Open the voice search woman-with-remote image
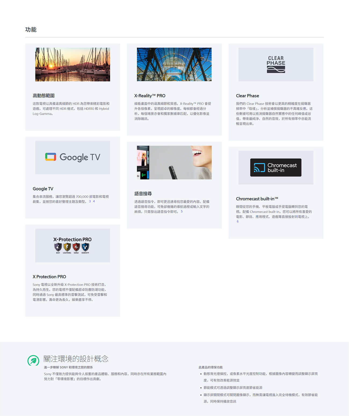Image resolution: width=349 pixels, height=416 pixels. (x=174, y=162)
